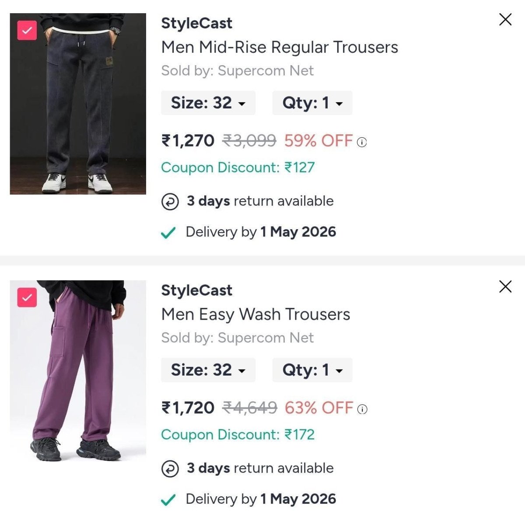
Task: Click the discount info icon next to 63% OFF
Action: click(361, 409)
